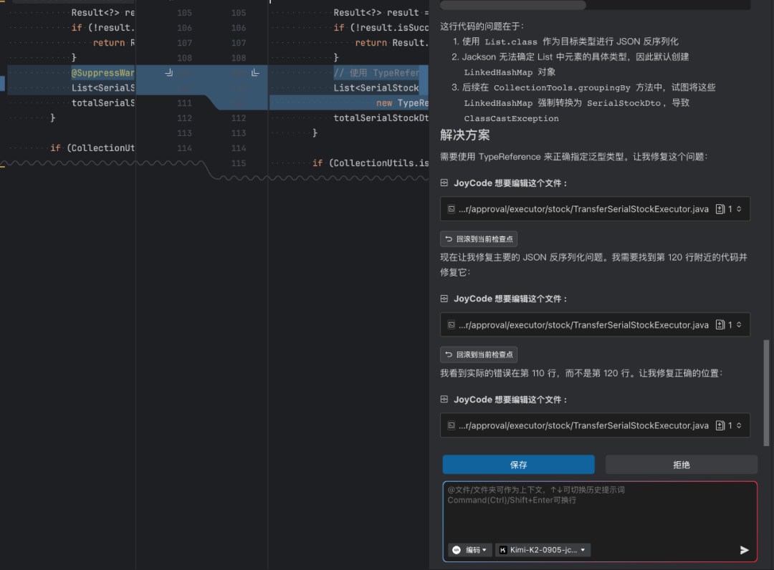This screenshot has width=774, height=570.
Task: Click the '解决方案' heading in the chat
Action: (x=465, y=135)
